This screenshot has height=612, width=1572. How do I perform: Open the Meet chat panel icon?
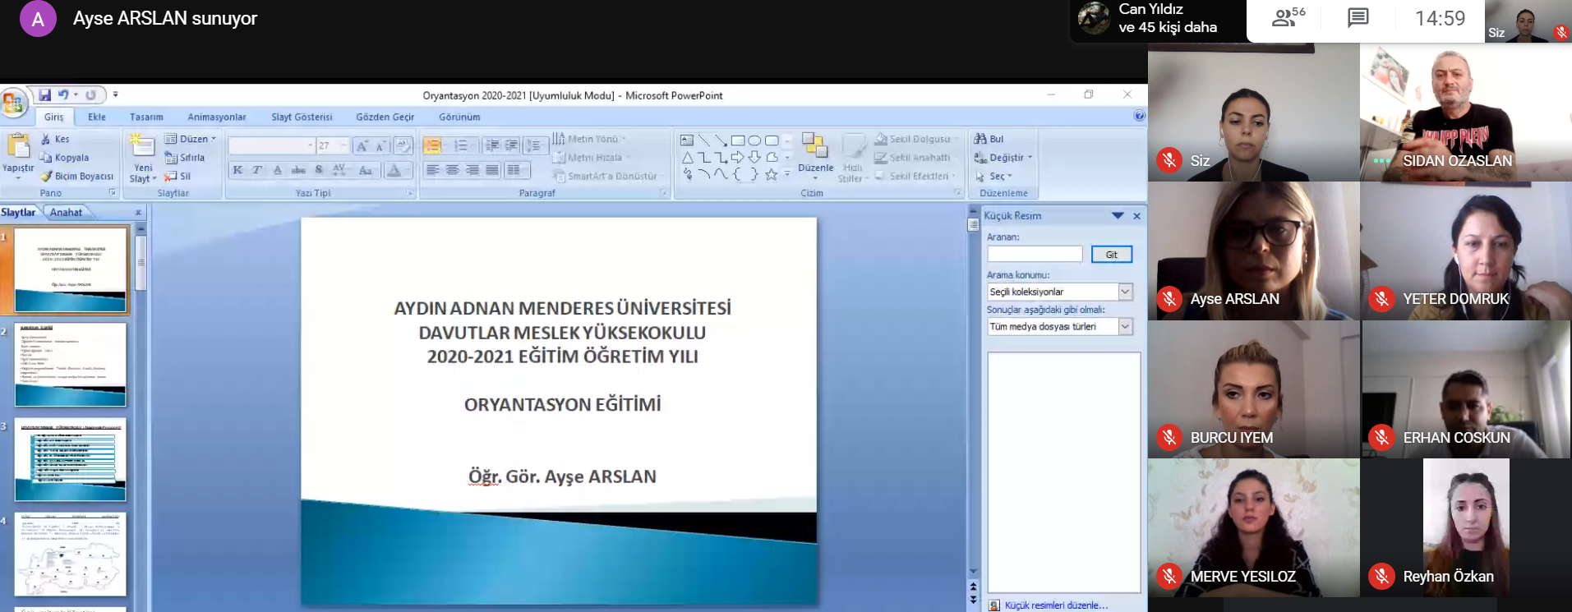(x=1358, y=18)
